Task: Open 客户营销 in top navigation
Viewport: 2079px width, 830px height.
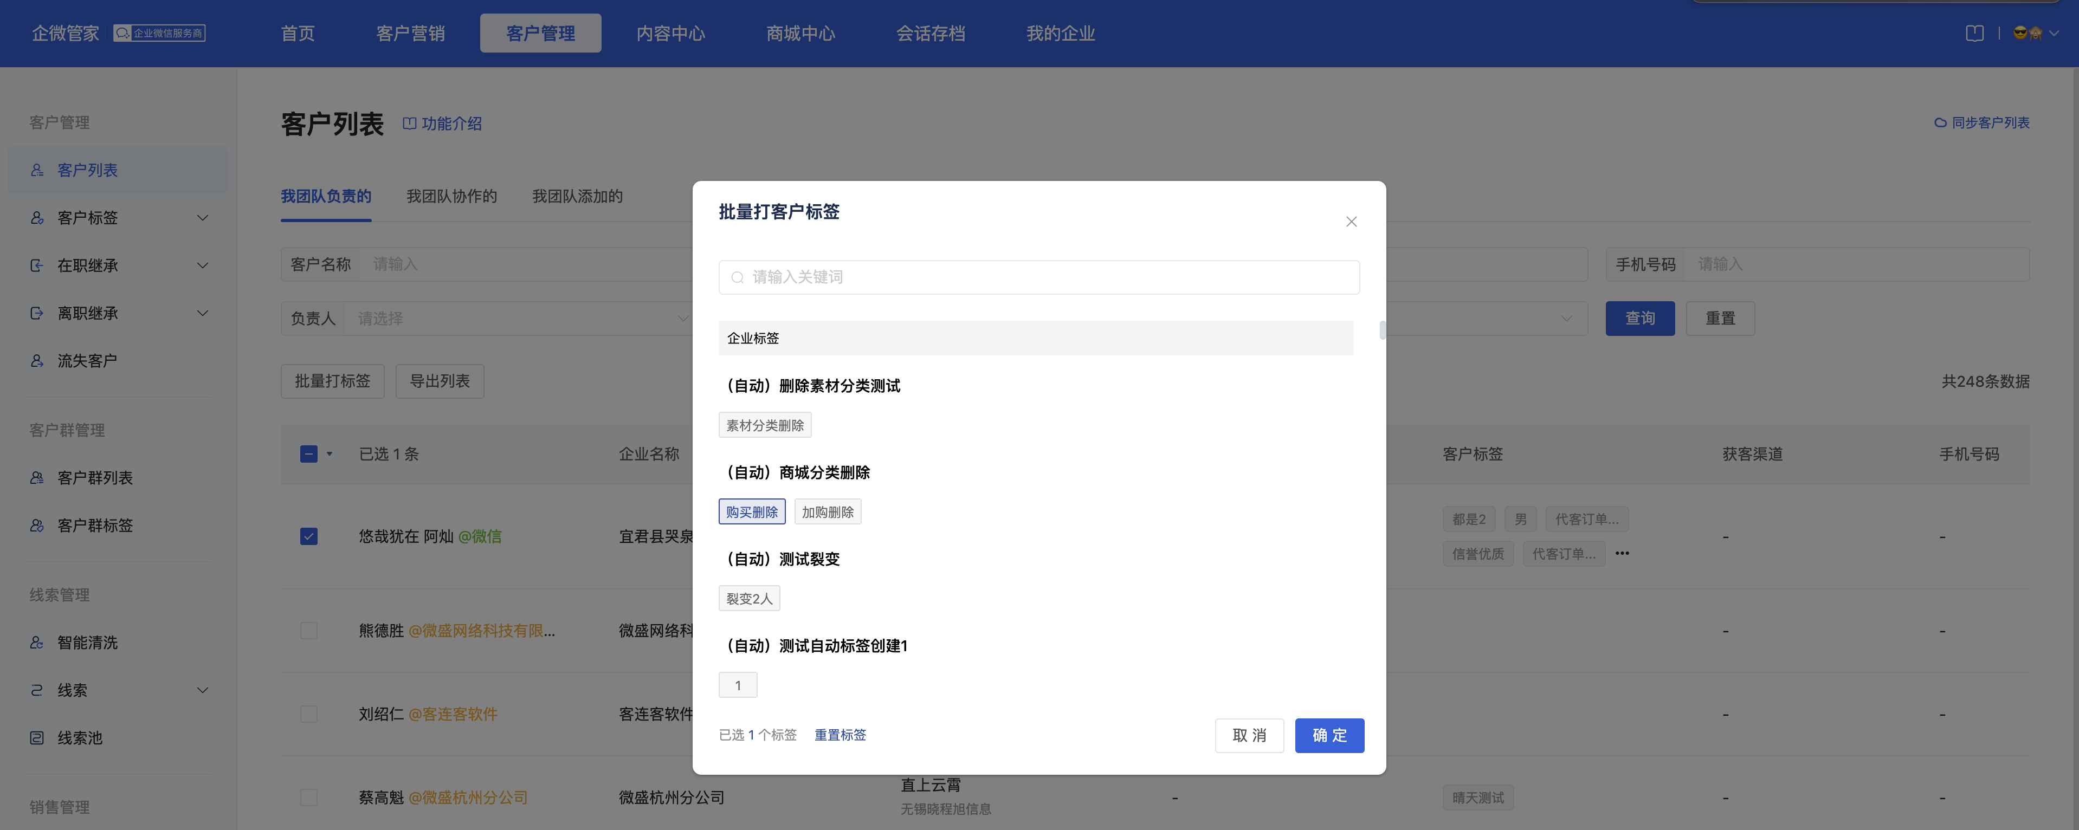Action: pyautogui.click(x=410, y=33)
